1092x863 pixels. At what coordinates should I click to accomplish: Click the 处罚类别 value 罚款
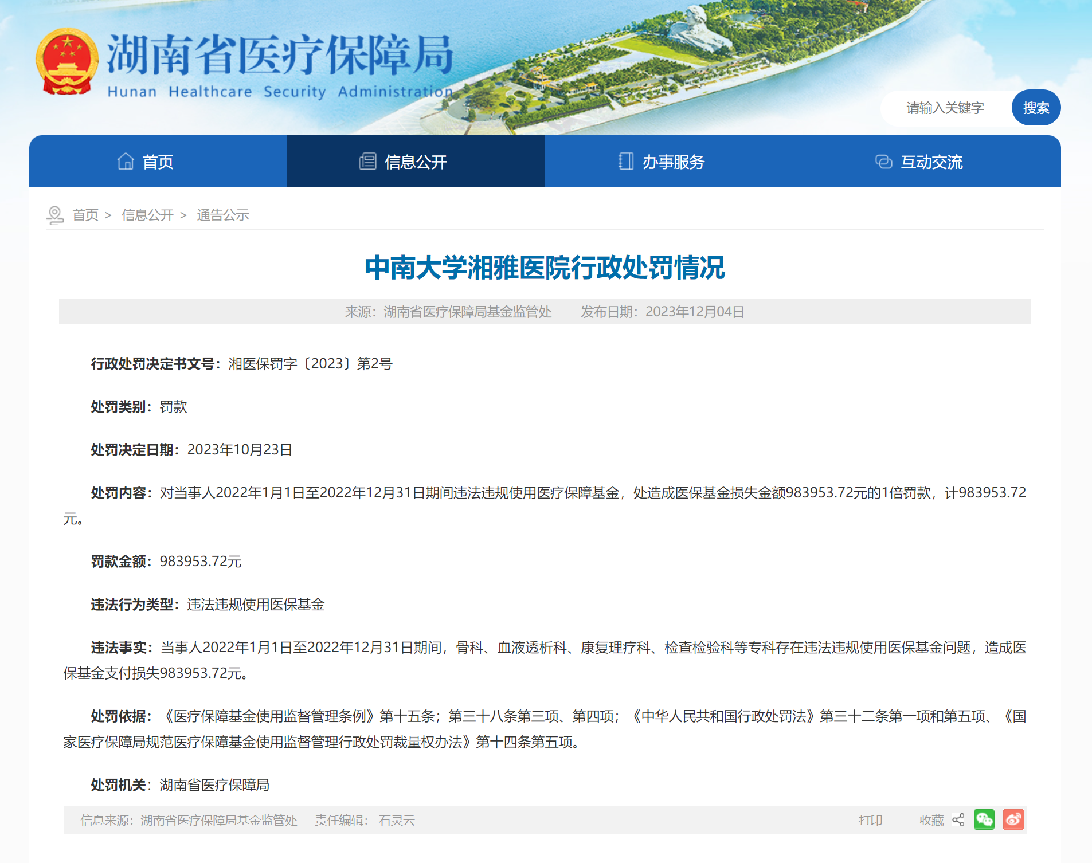(x=174, y=407)
